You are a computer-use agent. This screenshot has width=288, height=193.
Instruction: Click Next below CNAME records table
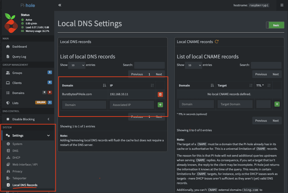click(x=276, y=121)
